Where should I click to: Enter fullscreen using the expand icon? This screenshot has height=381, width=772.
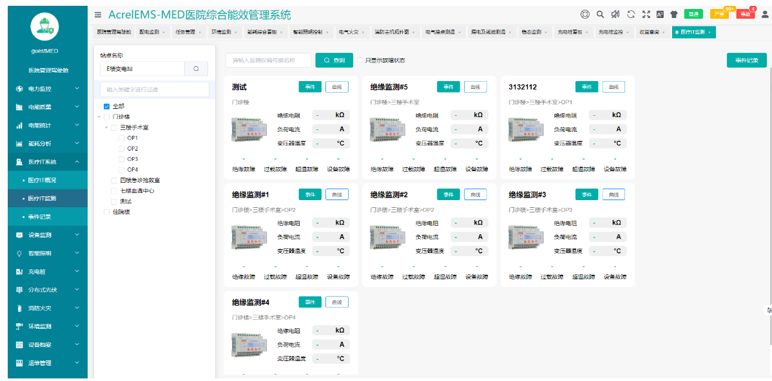[x=646, y=14]
